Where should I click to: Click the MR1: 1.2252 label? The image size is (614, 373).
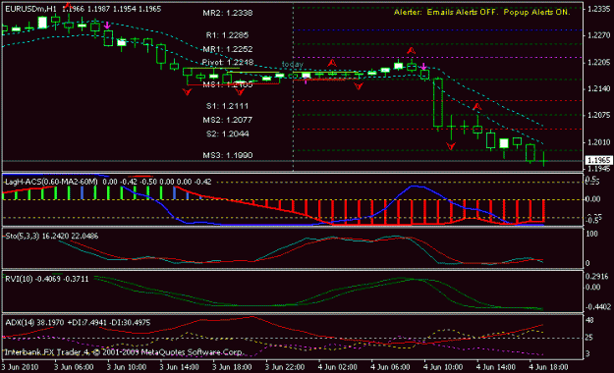(x=228, y=49)
